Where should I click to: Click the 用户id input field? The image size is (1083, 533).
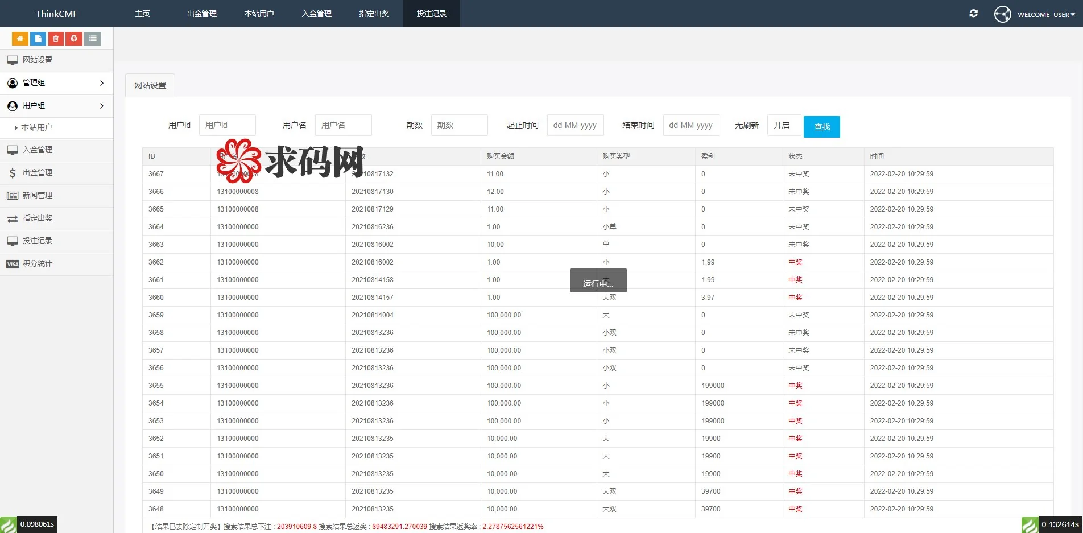(x=227, y=125)
